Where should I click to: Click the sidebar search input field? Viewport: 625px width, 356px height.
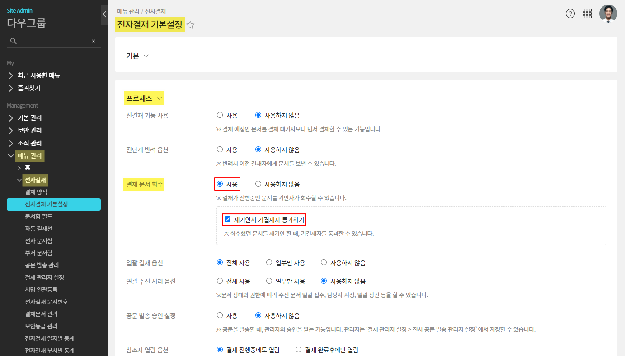[x=53, y=41]
